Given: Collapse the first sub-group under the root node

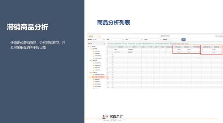Looking at the screenshot, I should pyautogui.click(x=90, y=49).
